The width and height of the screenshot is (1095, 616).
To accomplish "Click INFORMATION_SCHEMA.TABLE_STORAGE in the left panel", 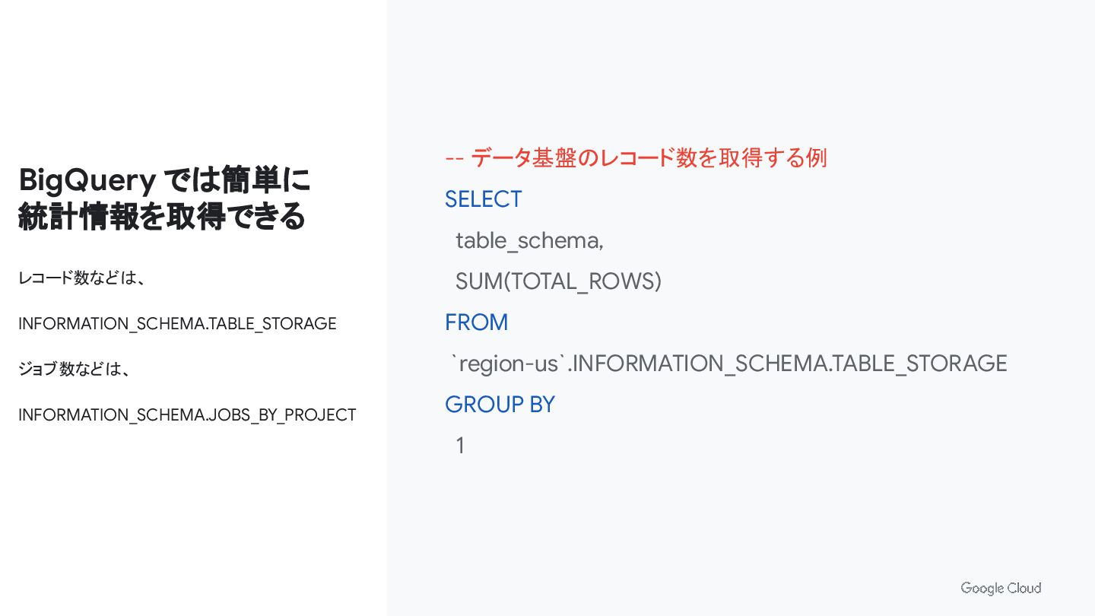I will point(177,324).
